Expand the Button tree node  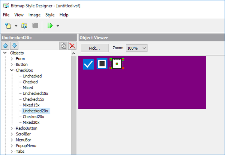[x=12, y=64]
